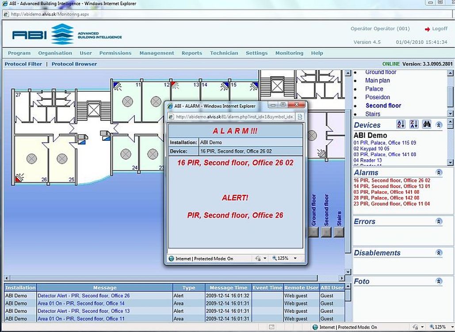The height and width of the screenshot is (332, 455).
Task: Click the red Logoff arrow icon
Action: [427, 29]
